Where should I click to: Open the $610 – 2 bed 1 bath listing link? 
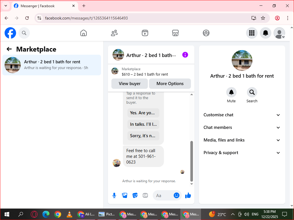pyautogui.click(x=145, y=74)
